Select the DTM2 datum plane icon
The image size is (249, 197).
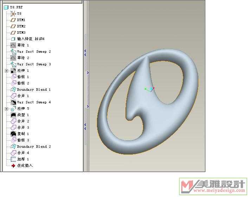(x=13, y=26)
